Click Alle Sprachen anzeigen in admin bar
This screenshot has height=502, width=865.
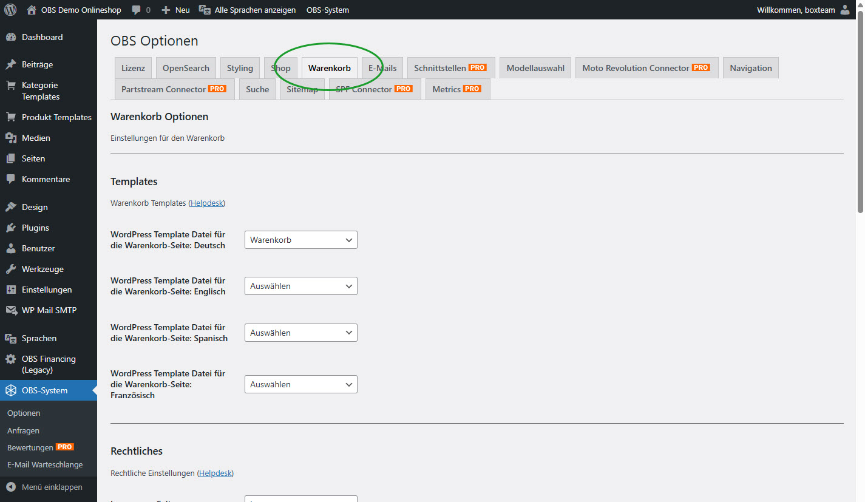[x=256, y=10]
